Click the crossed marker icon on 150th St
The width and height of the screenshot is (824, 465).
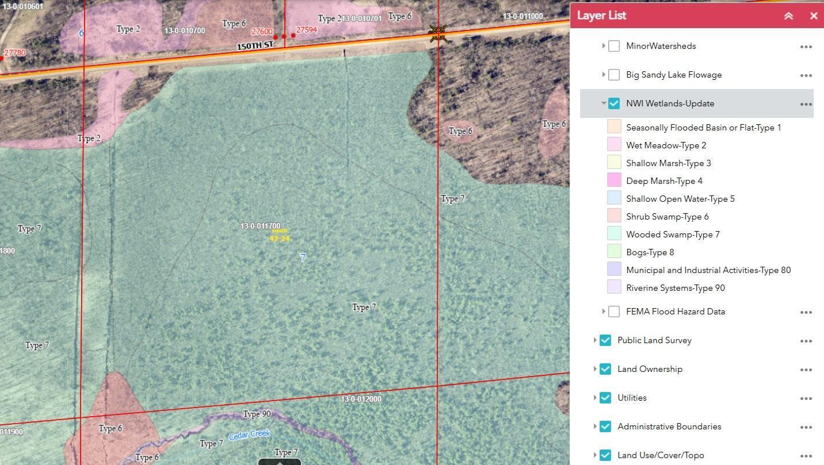pos(438,33)
